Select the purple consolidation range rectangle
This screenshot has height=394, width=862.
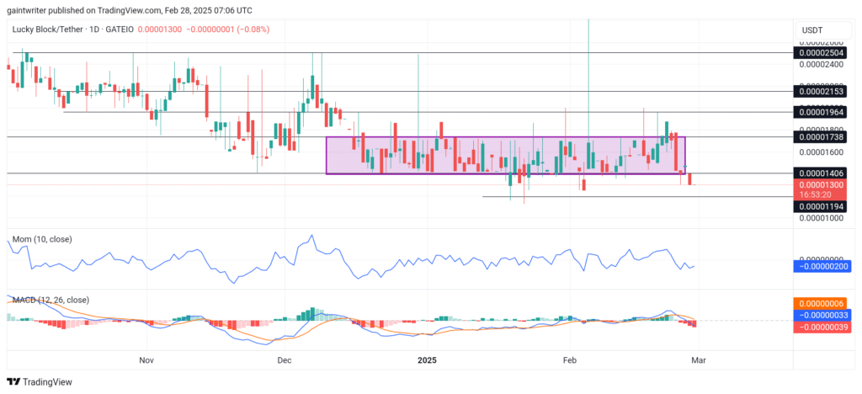[x=506, y=156]
